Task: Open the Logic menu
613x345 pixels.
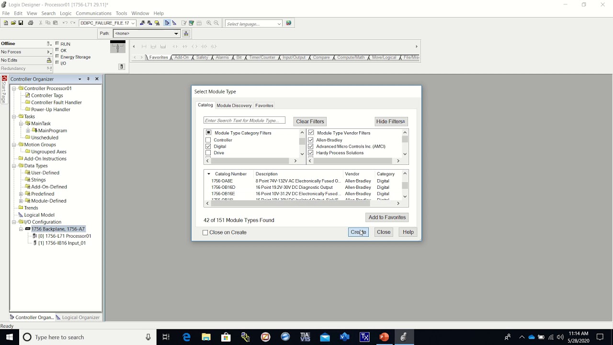Action: tap(66, 13)
